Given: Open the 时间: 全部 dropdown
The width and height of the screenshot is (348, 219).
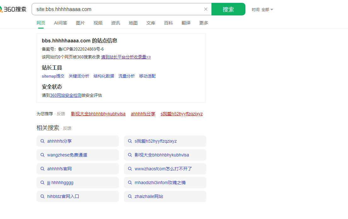Looking at the screenshot, I should (262, 9).
